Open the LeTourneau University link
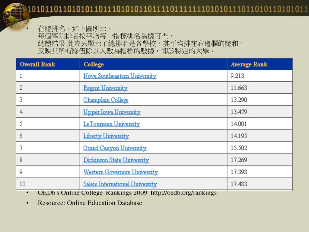 [x=112, y=124]
